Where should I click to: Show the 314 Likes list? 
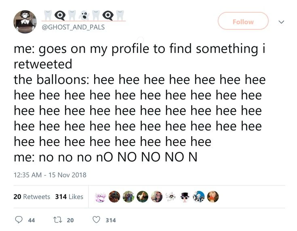click(69, 197)
